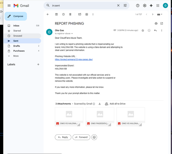Open the Gemini sparkle icon
Viewport: 172px width, 154px height.
(151, 6)
